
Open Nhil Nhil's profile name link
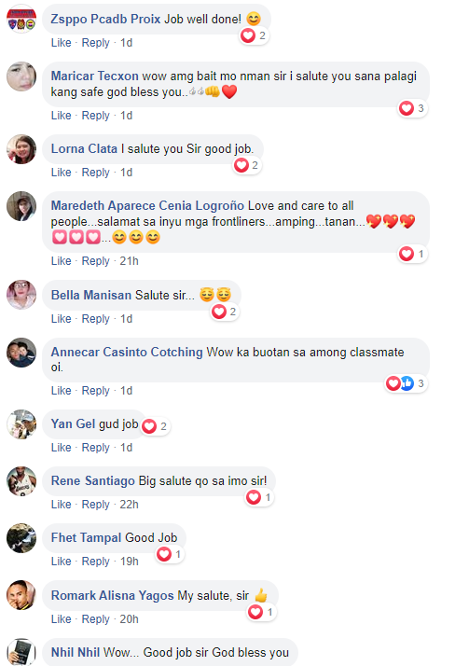[76, 652]
